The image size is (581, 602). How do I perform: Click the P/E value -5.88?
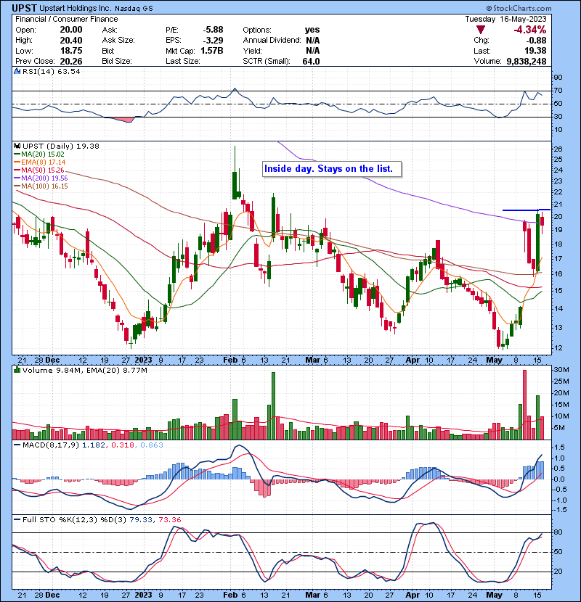pos(213,30)
